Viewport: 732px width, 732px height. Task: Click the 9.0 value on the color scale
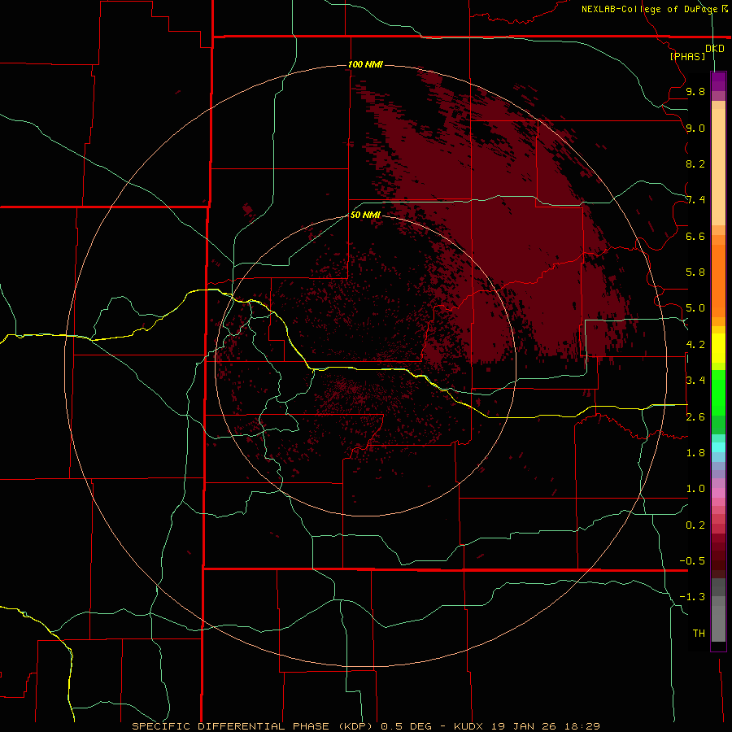[x=695, y=128]
